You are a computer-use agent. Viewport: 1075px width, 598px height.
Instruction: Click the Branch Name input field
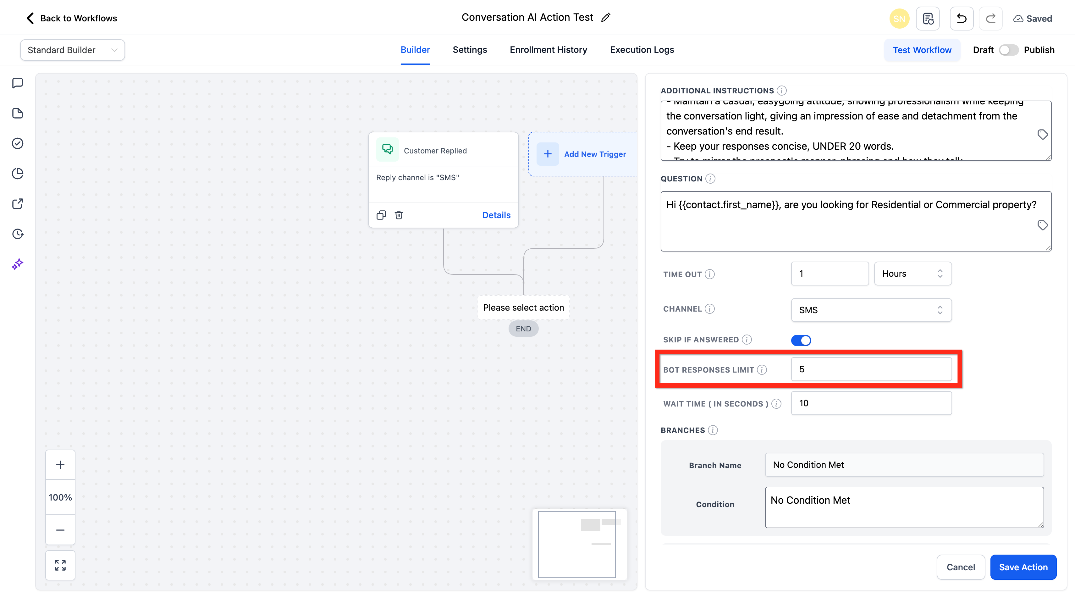[x=904, y=464]
